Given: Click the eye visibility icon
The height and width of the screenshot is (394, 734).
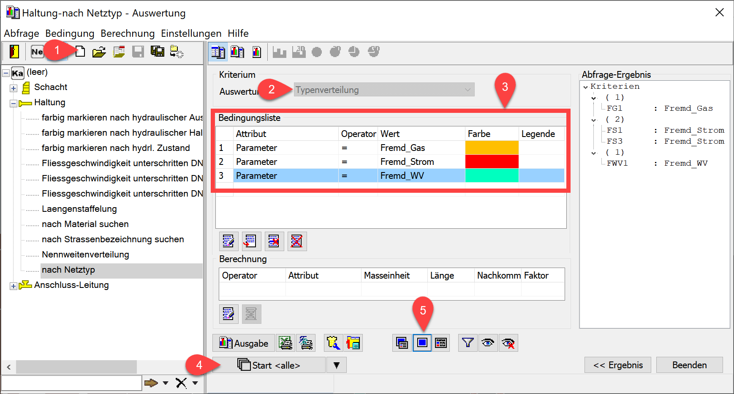Looking at the screenshot, I should [x=488, y=343].
